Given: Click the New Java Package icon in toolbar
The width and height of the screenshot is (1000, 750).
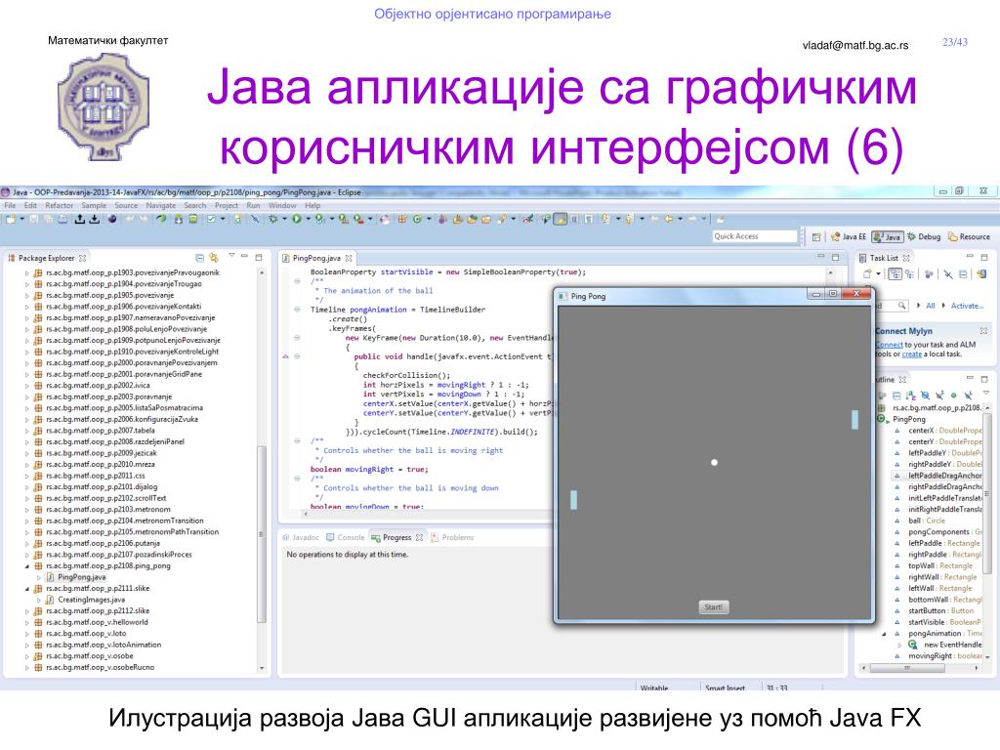Looking at the screenshot, I should tap(401, 220).
